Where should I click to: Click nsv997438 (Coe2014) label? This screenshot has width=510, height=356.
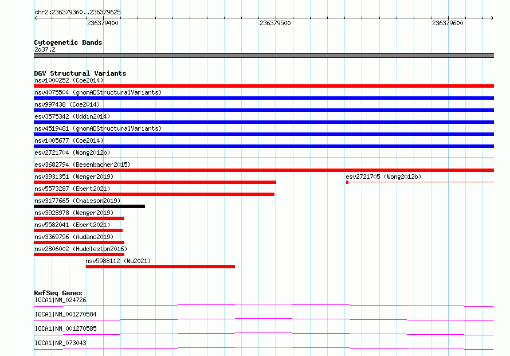tap(67, 104)
